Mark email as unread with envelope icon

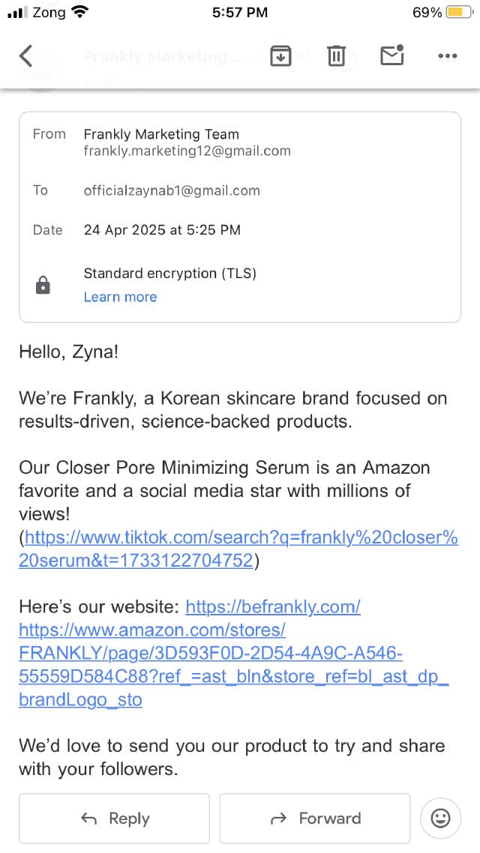(x=391, y=55)
